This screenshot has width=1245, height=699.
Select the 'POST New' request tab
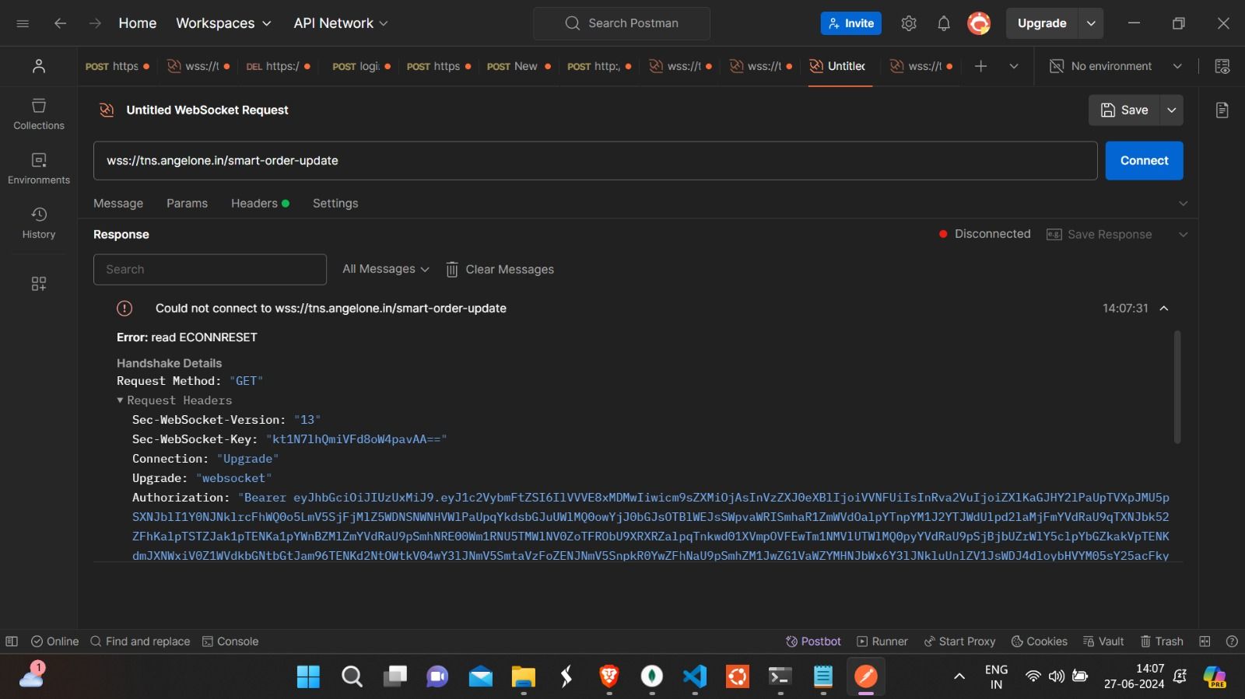click(518, 66)
